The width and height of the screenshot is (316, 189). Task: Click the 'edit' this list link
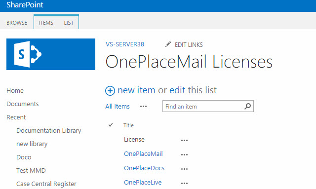177,90
